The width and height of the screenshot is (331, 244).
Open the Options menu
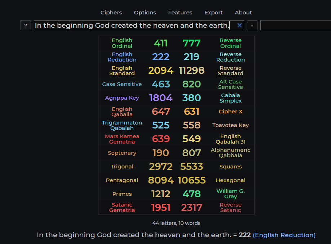[x=145, y=13]
